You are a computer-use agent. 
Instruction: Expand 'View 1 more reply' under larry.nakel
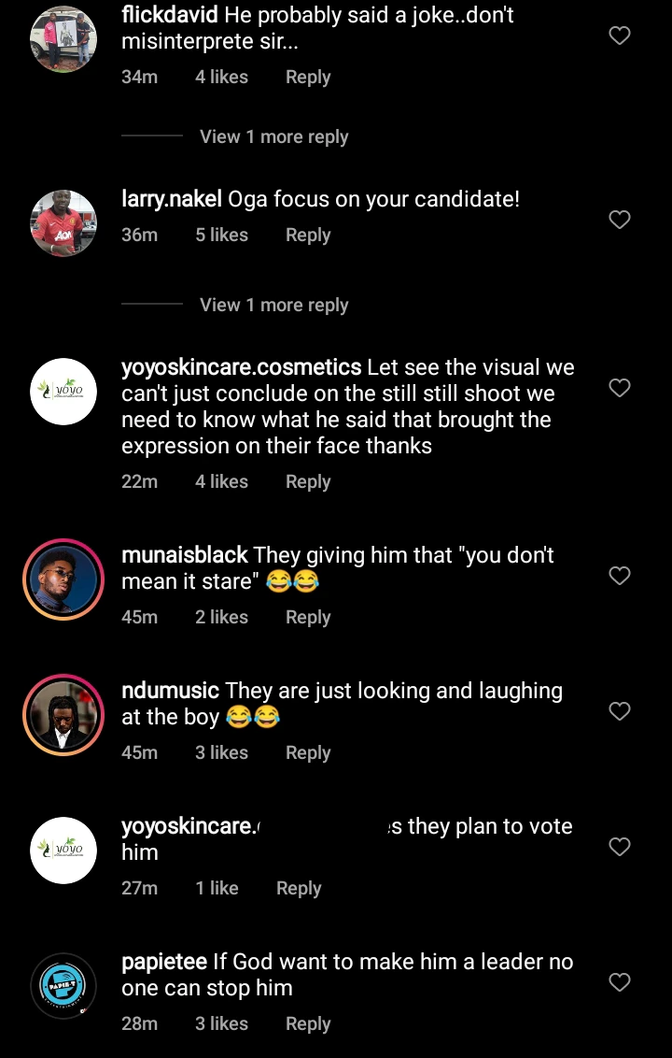click(273, 305)
